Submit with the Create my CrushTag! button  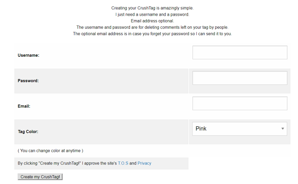pyautogui.click(x=40, y=177)
